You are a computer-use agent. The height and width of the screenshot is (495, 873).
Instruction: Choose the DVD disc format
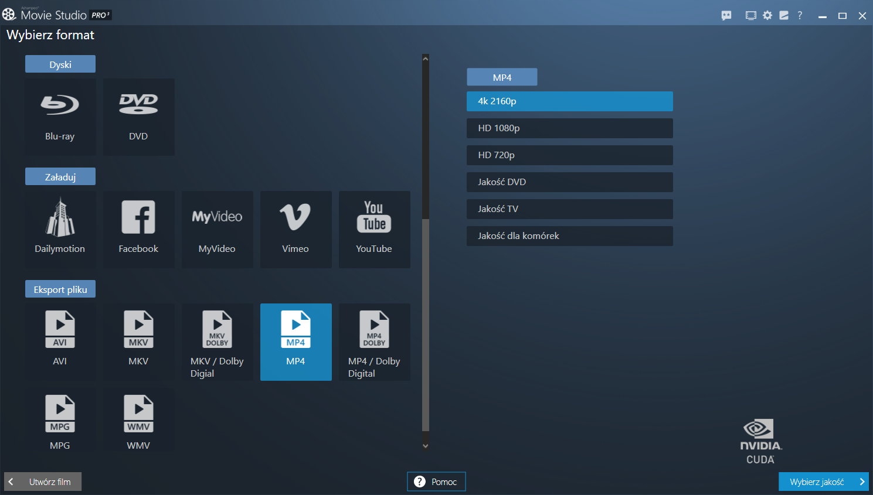[x=138, y=117]
